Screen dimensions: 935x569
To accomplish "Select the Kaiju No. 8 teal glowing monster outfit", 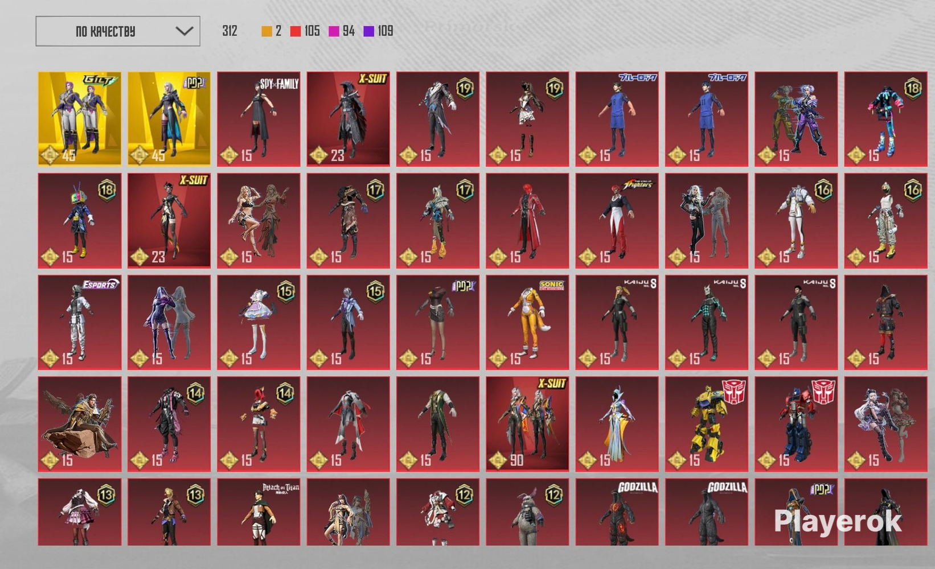I will pyautogui.click(x=707, y=323).
